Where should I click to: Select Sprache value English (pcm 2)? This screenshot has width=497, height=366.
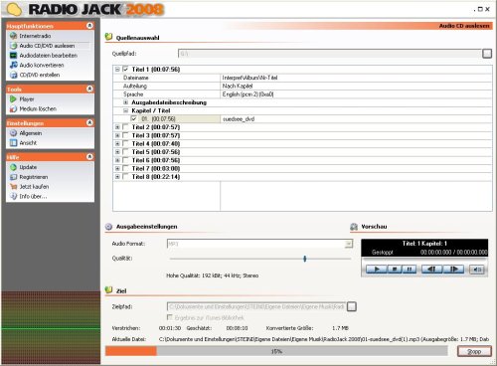click(248, 94)
